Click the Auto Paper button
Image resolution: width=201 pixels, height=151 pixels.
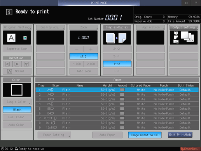[x=107, y=135]
